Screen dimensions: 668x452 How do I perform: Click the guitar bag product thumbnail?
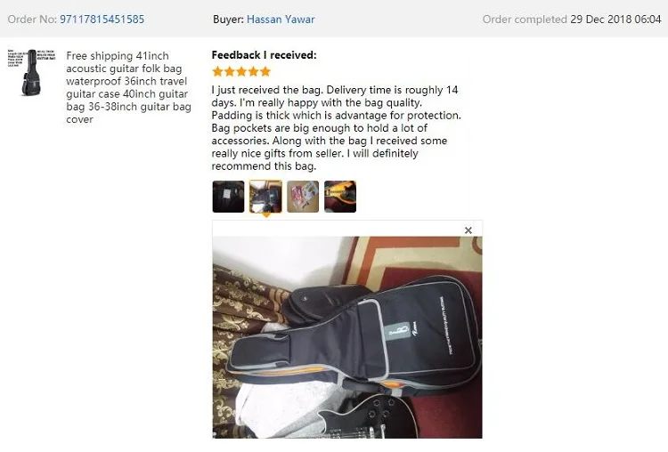click(31, 72)
